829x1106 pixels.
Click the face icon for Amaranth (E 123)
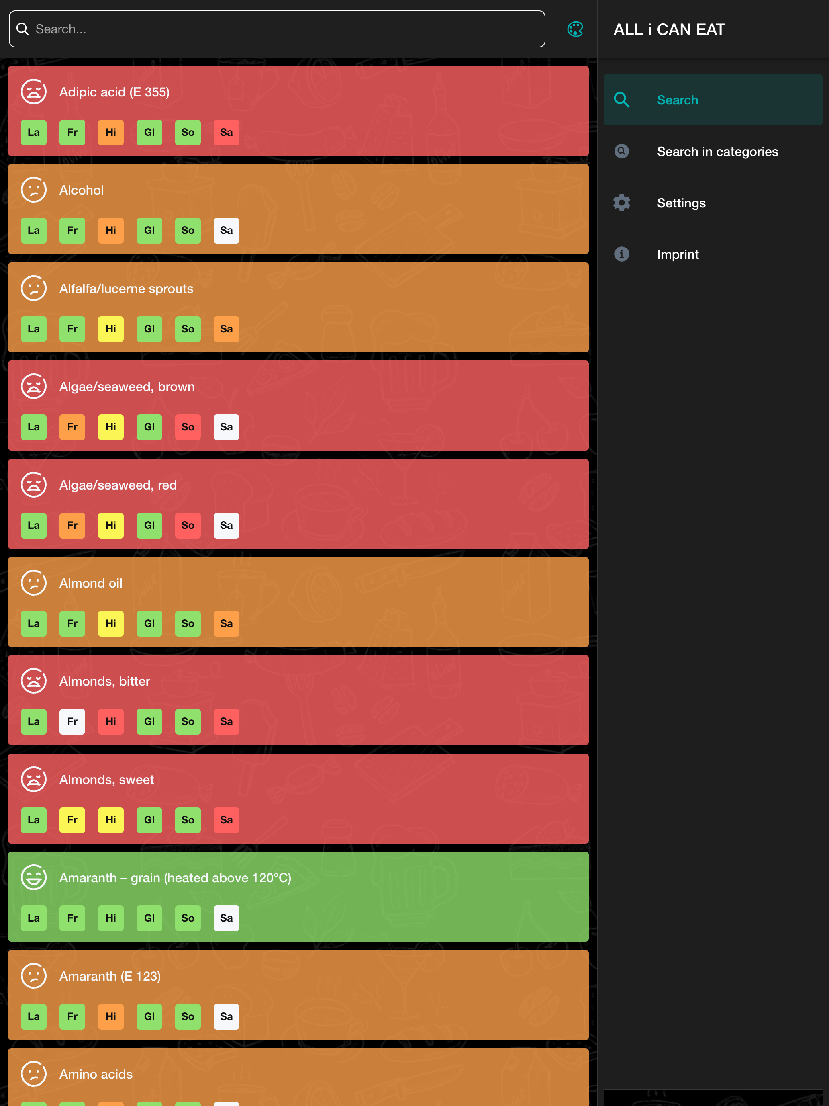tap(33, 976)
